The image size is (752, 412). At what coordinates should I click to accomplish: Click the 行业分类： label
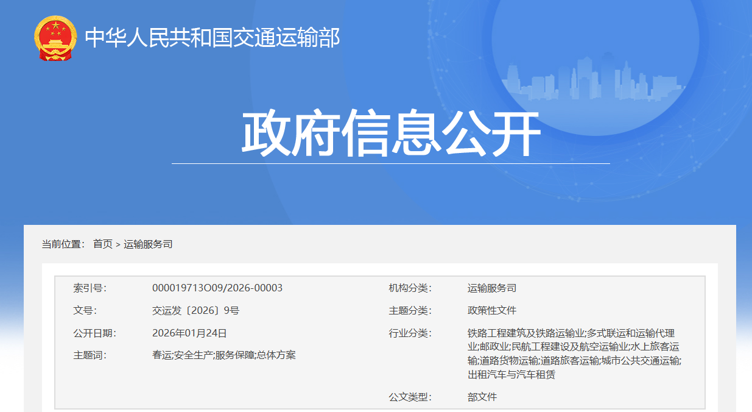pyautogui.click(x=410, y=333)
